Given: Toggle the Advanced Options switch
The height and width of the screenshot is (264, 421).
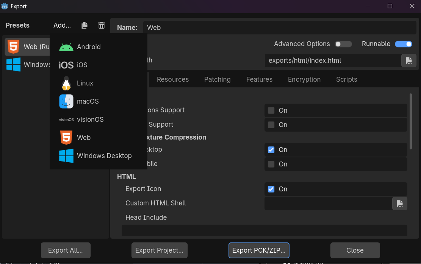Looking at the screenshot, I should tap(343, 44).
